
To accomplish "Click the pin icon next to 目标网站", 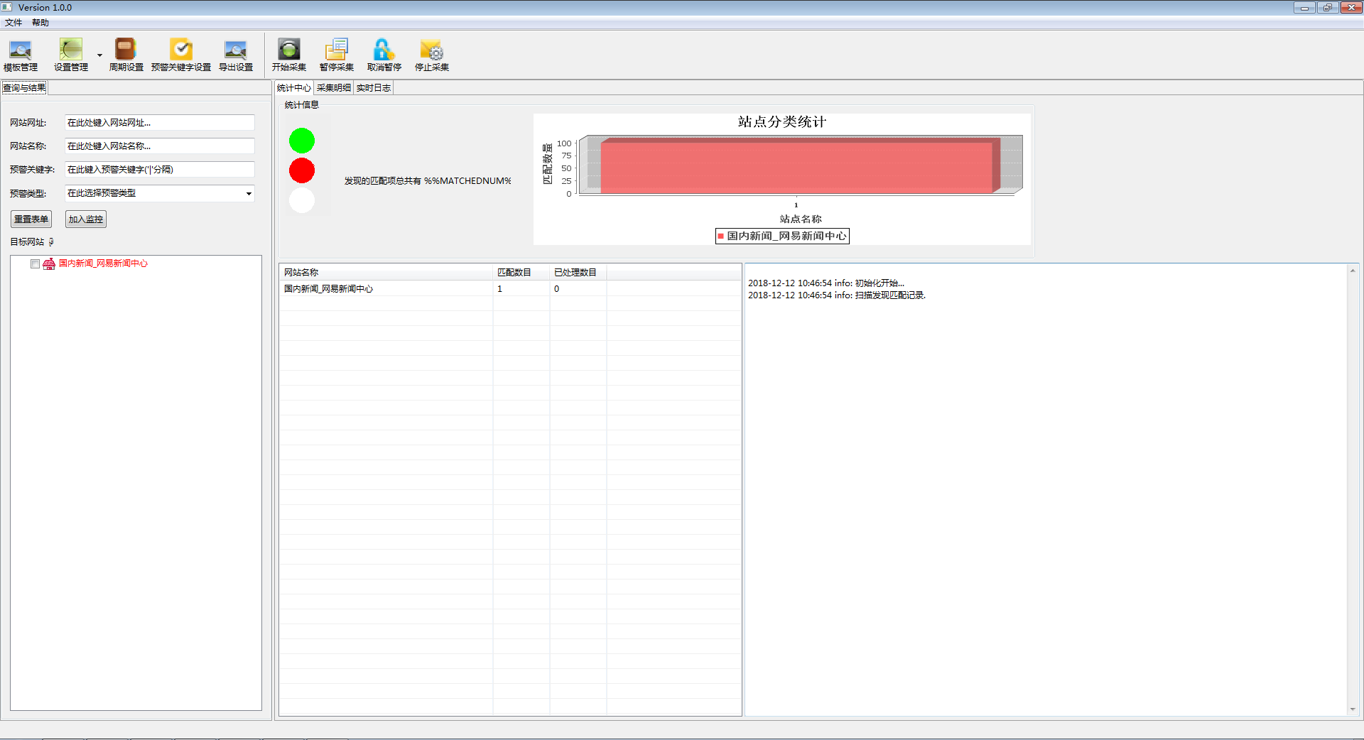I will [x=51, y=242].
